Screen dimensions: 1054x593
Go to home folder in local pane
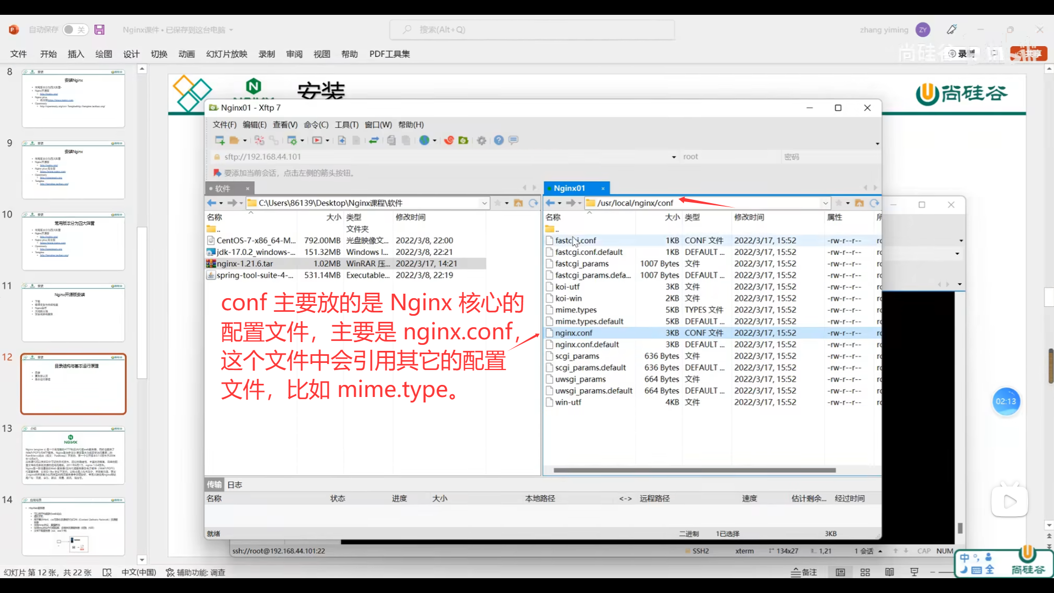[x=518, y=203]
